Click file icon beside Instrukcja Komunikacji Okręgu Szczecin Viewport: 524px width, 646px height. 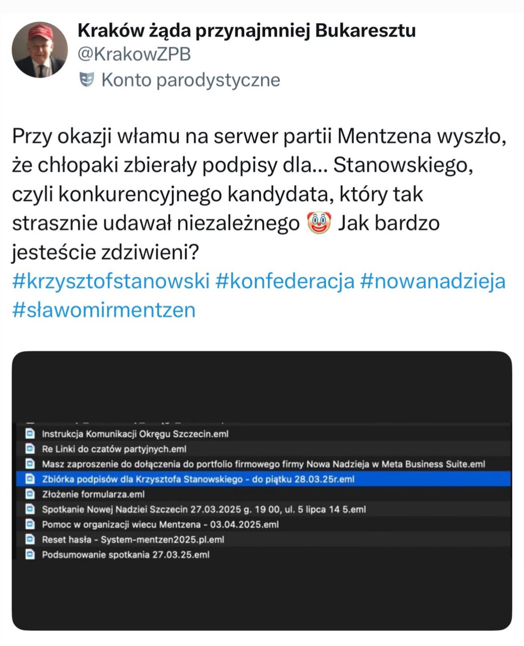click(30, 434)
